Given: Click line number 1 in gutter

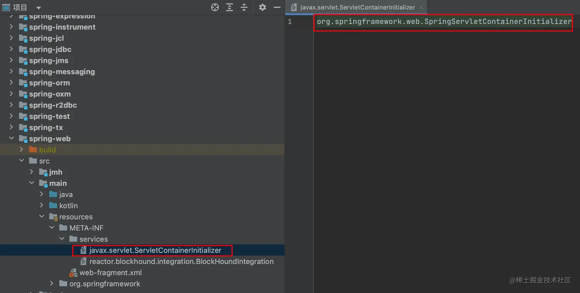Looking at the screenshot, I should tap(290, 21).
